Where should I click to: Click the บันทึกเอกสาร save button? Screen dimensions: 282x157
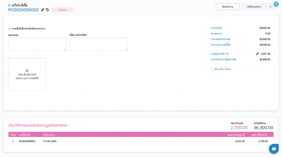[254, 7]
